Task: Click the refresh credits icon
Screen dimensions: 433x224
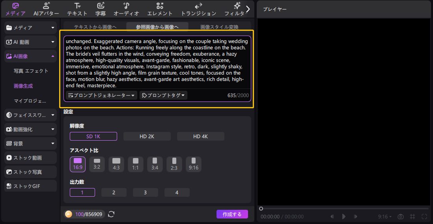Action: click(x=111, y=214)
